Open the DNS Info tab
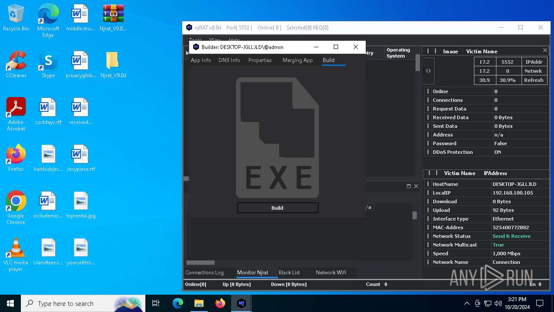The image size is (554, 312). click(x=229, y=60)
